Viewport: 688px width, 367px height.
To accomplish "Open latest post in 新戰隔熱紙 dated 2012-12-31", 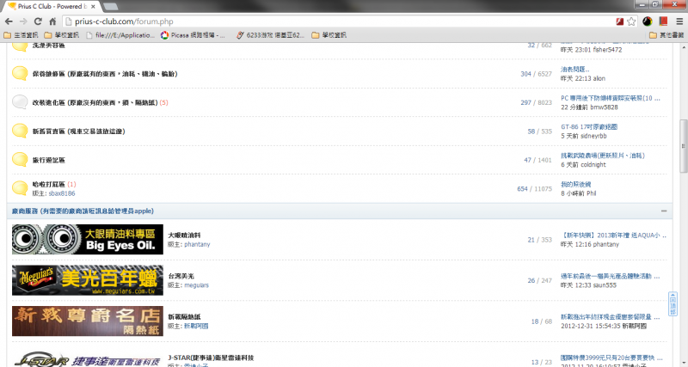I will pyautogui.click(x=611, y=316).
